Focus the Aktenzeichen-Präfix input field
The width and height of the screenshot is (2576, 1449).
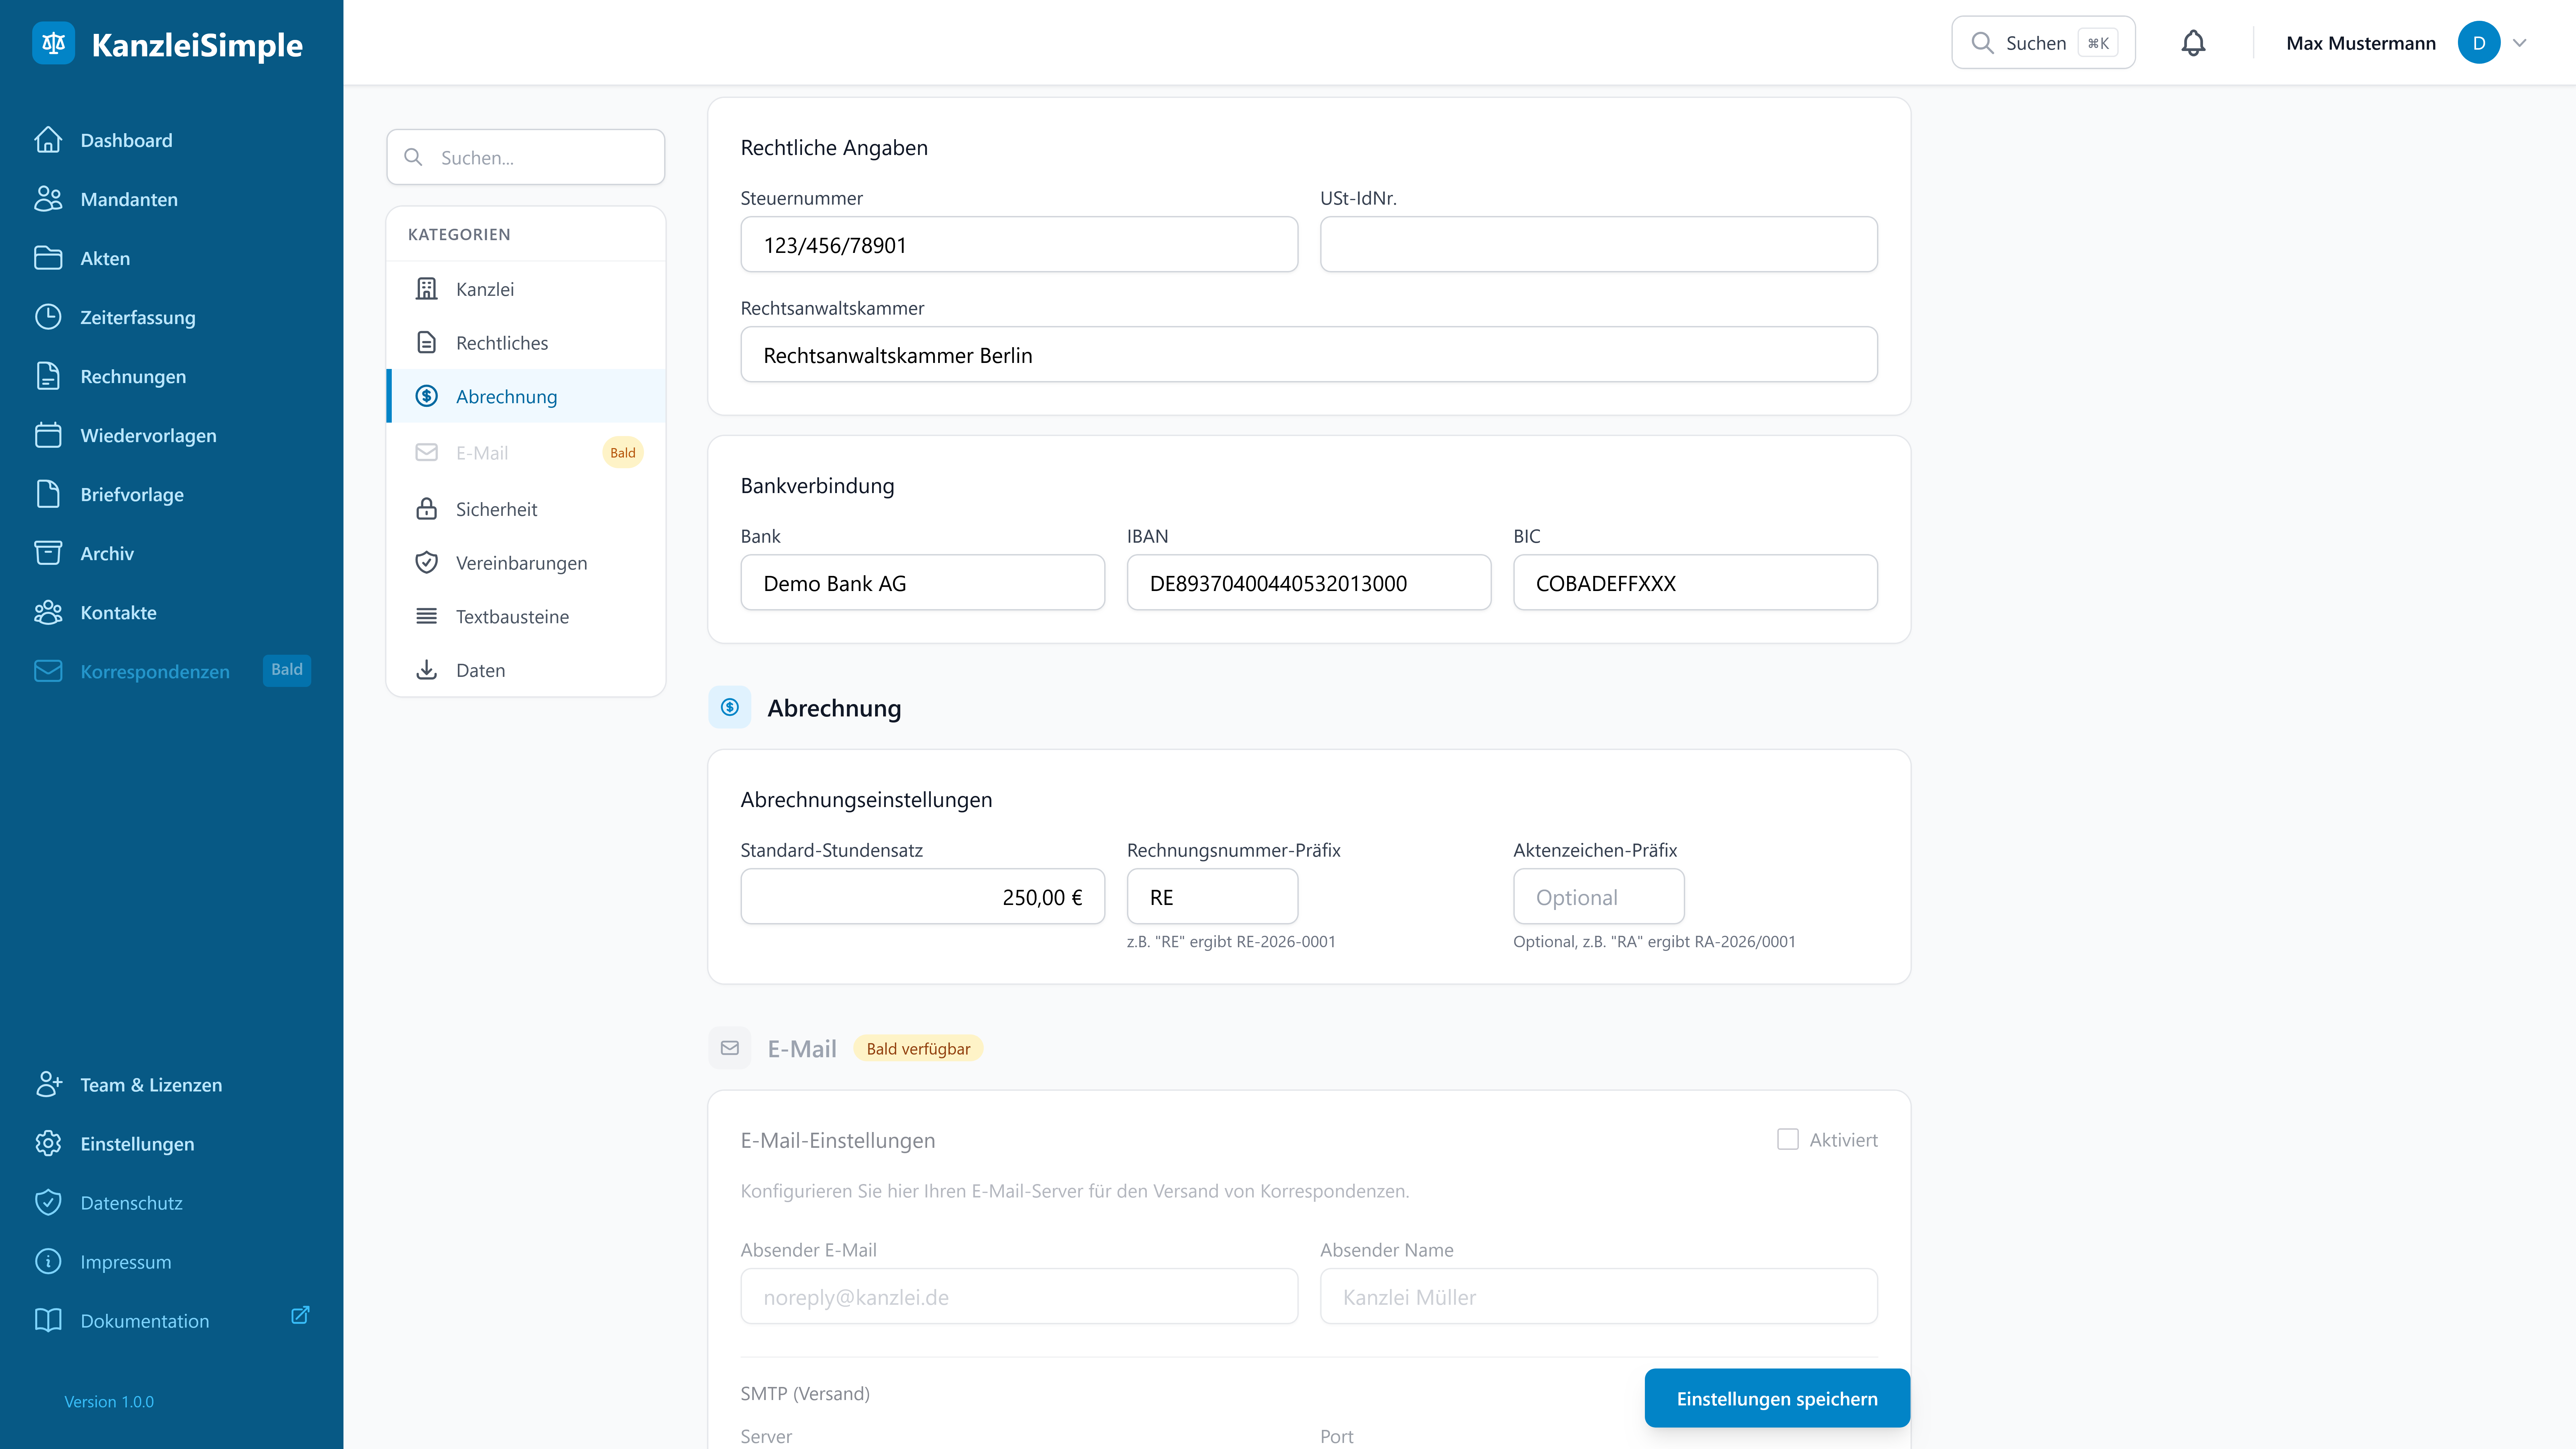point(1598,897)
